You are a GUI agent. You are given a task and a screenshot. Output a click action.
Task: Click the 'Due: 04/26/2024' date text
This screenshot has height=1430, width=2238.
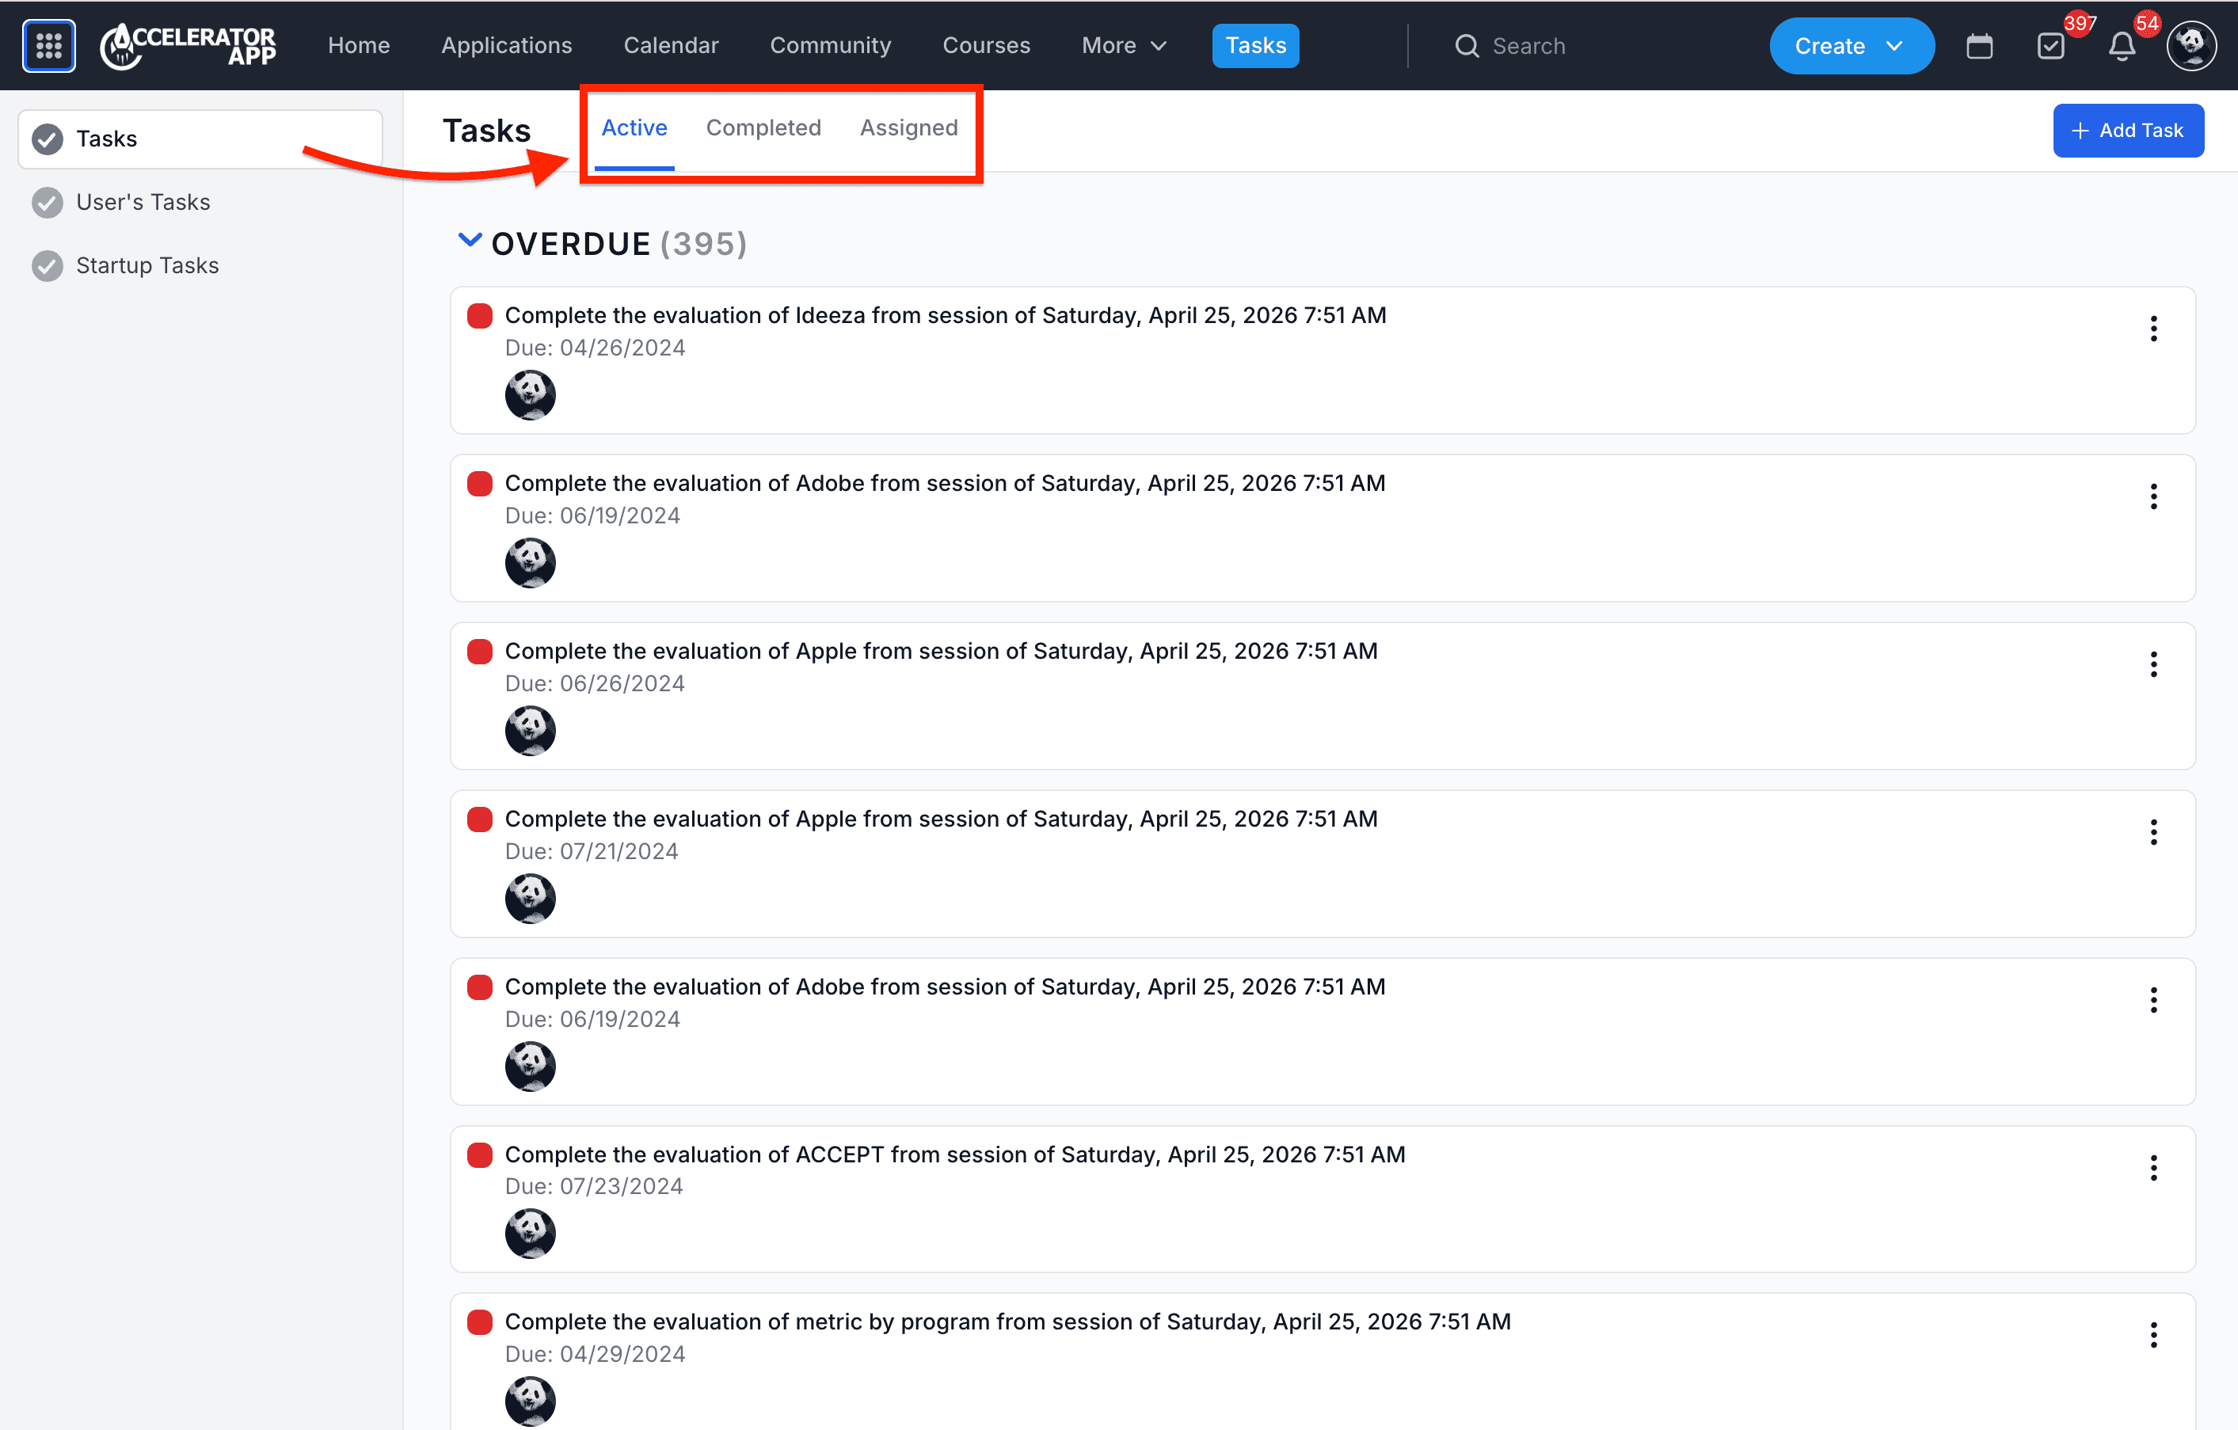(595, 348)
